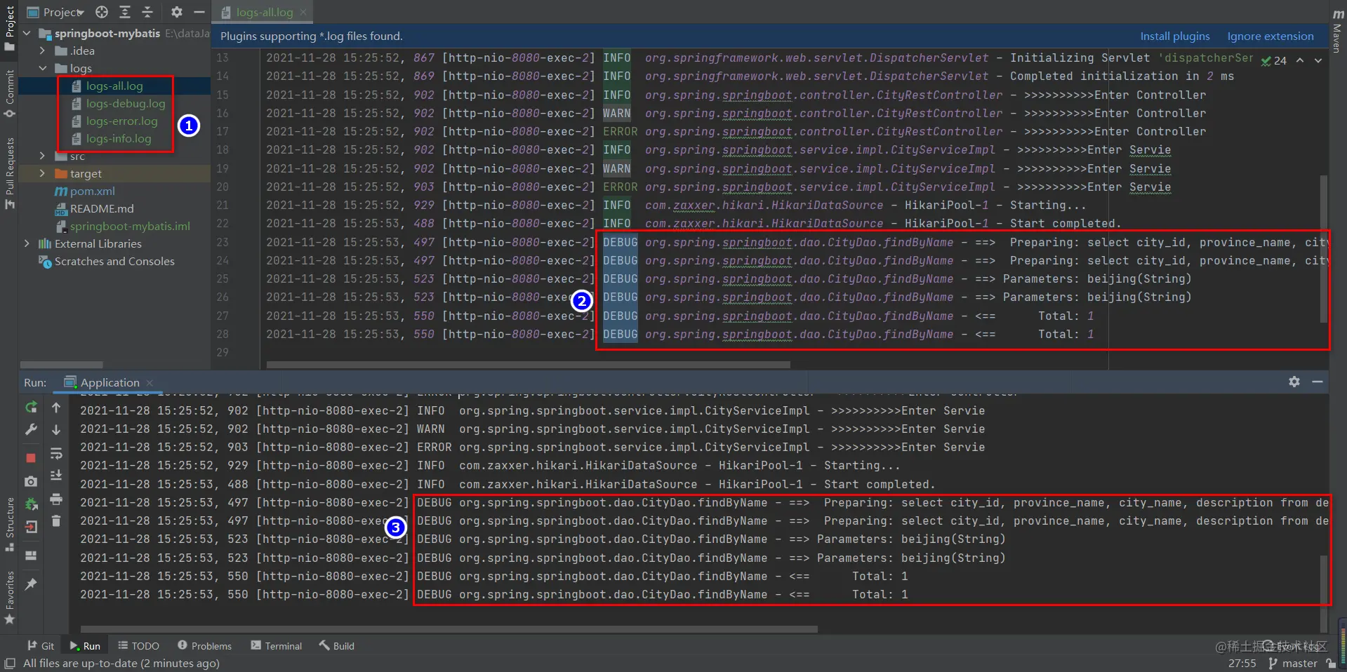Toggle soft-wrap in the console
The width and height of the screenshot is (1347, 672).
click(x=56, y=453)
